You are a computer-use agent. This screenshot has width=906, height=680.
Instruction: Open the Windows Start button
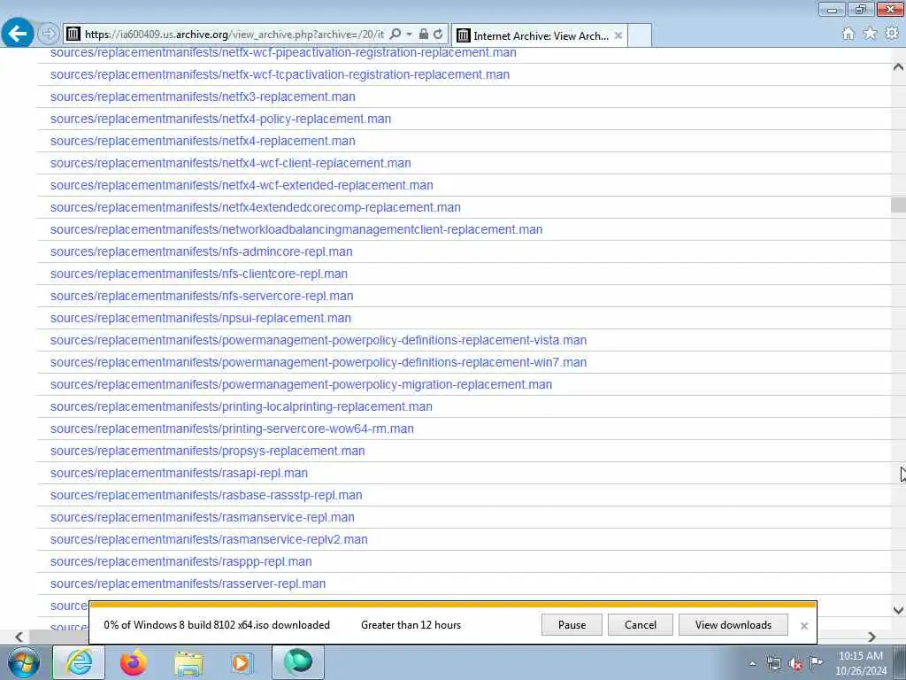pyautogui.click(x=23, y=662)
